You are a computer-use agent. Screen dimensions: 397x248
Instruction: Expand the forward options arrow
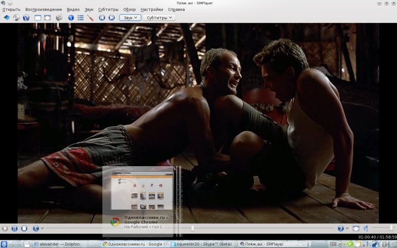click(x=347, y=228)
